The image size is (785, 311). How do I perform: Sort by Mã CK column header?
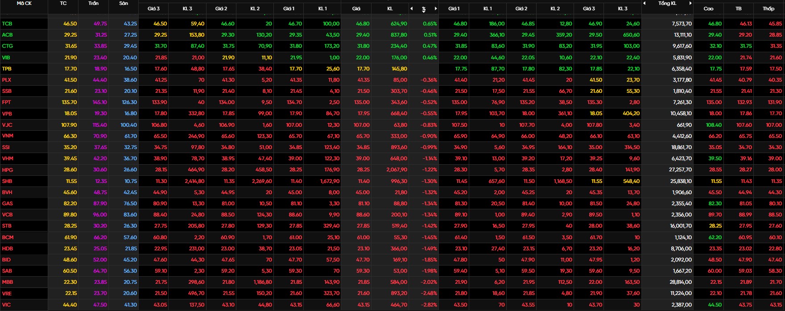24,3
